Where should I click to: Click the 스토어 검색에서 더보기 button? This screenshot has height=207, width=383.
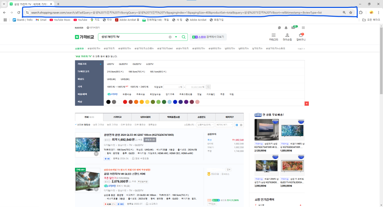(x=208, y=37)
